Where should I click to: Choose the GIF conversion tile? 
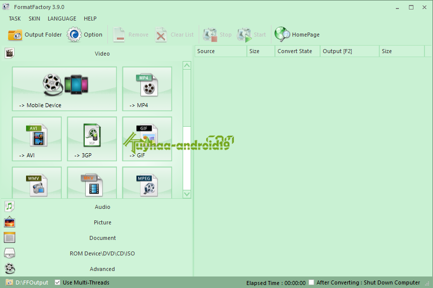tap(147, 139)
